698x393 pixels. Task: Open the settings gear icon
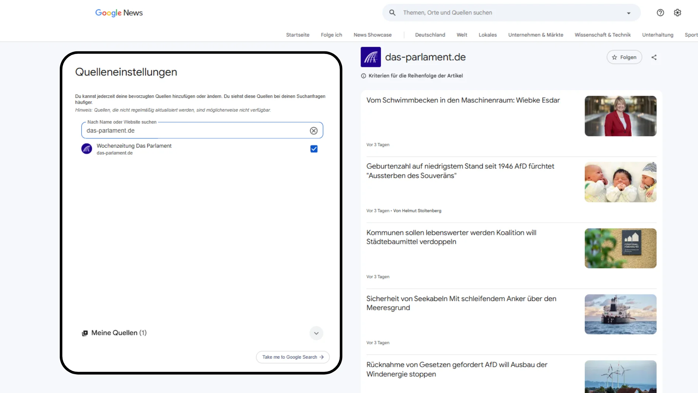click(677, 13)
